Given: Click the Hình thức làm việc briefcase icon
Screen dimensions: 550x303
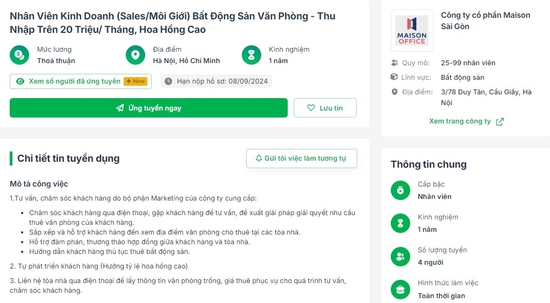Looking at the screenshot, I should pyautogui.click(x=400, y=290).
